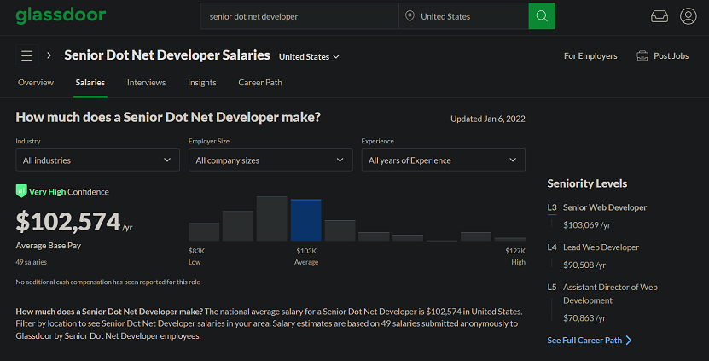
Task: Open the All years of Experience dropdown
Action: point(443,160)
